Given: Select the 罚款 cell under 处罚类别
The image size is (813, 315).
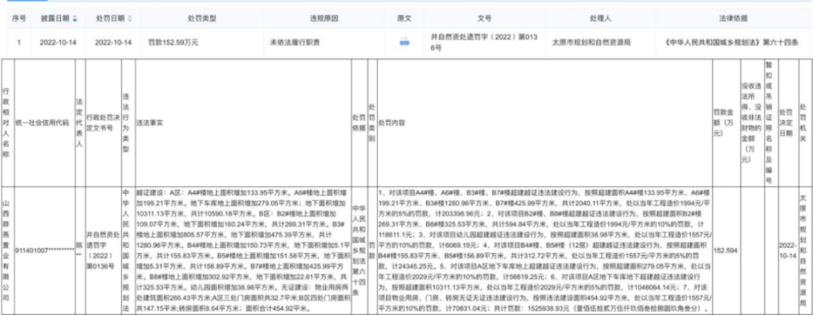Looking at the screenshot, I should pyautogui.click(x=371, y=251).
